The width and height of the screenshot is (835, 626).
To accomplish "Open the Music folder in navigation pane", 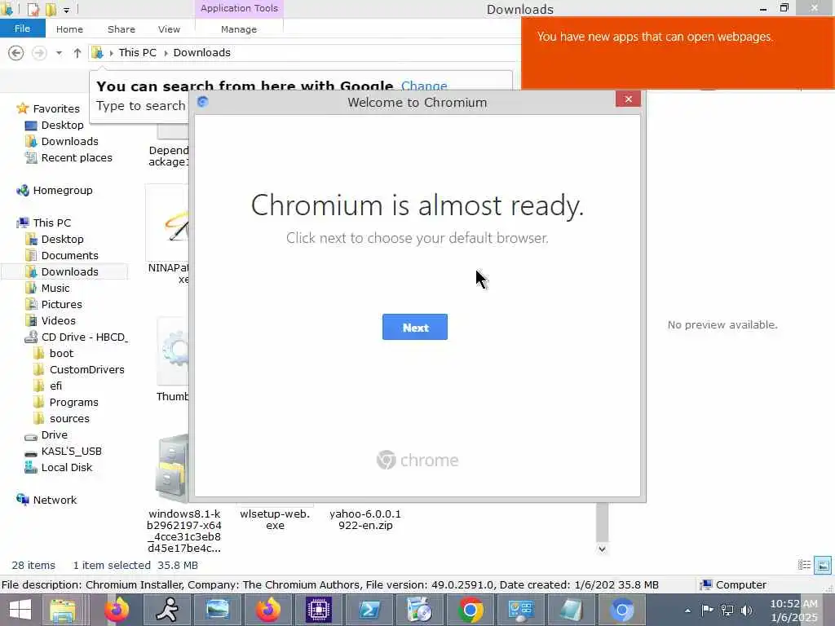I will coord(55,288).
